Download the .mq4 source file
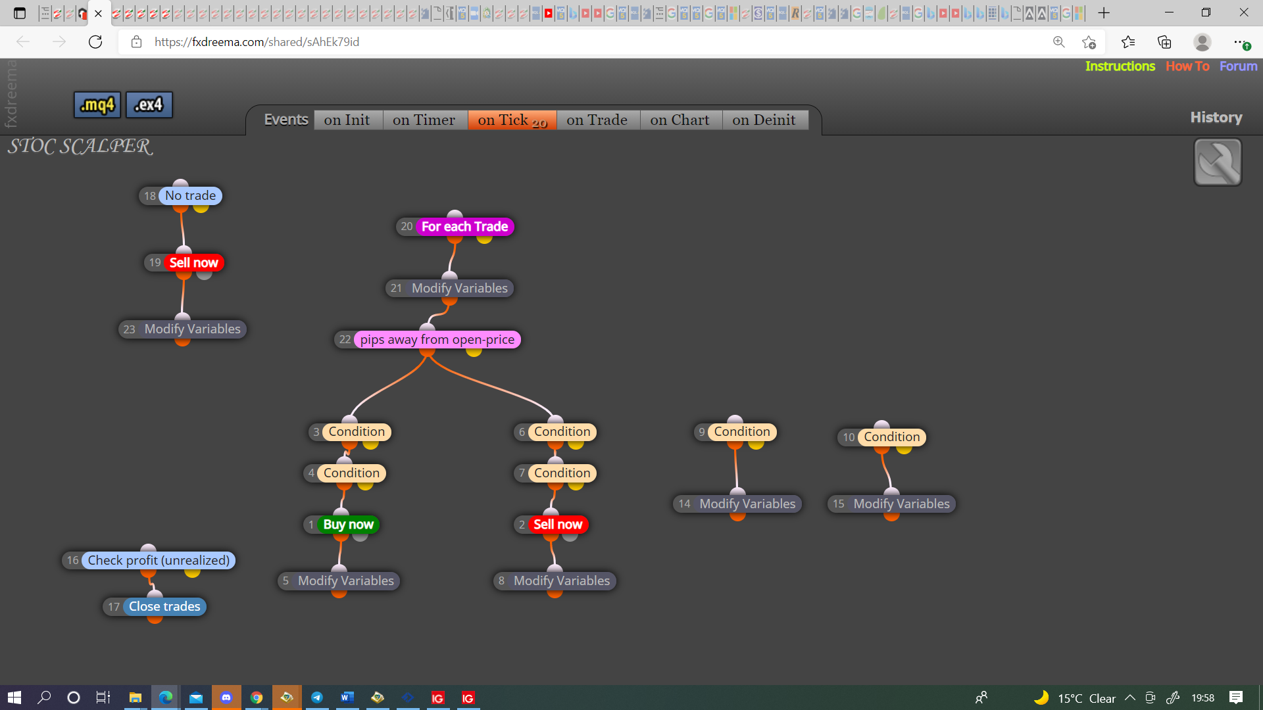 (97, 105)
